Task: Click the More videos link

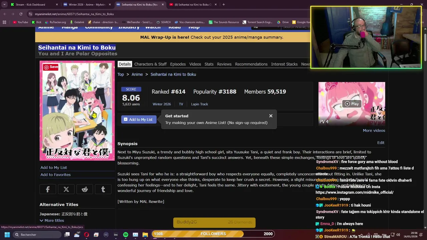Action: (x=374, y=130)
